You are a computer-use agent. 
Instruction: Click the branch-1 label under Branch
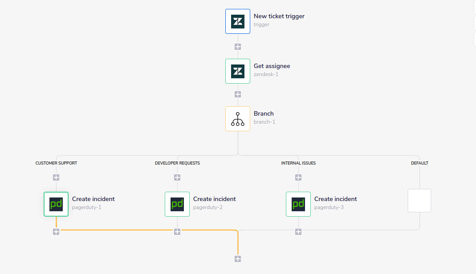pyautogui.click(x=264, y=121)
